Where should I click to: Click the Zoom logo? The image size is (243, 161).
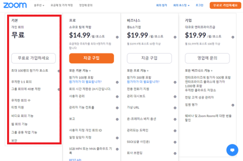pyautogui.click(x=15, y=5)
